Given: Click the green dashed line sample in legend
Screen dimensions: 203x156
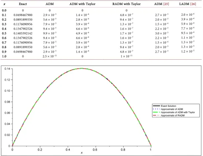Looking at the screenshot, I should click(156, 112).
